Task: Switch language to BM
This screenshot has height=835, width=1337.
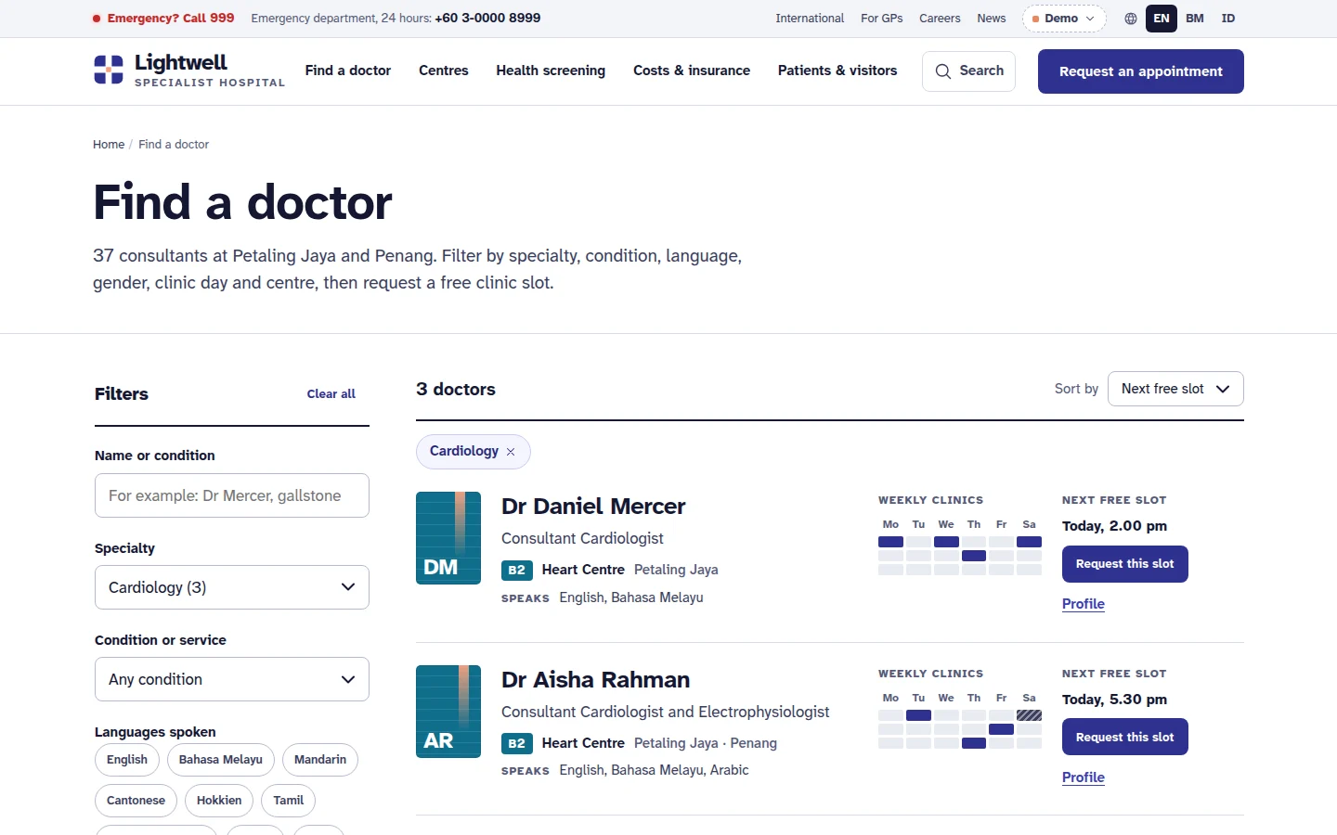Action: point(1195,19)
